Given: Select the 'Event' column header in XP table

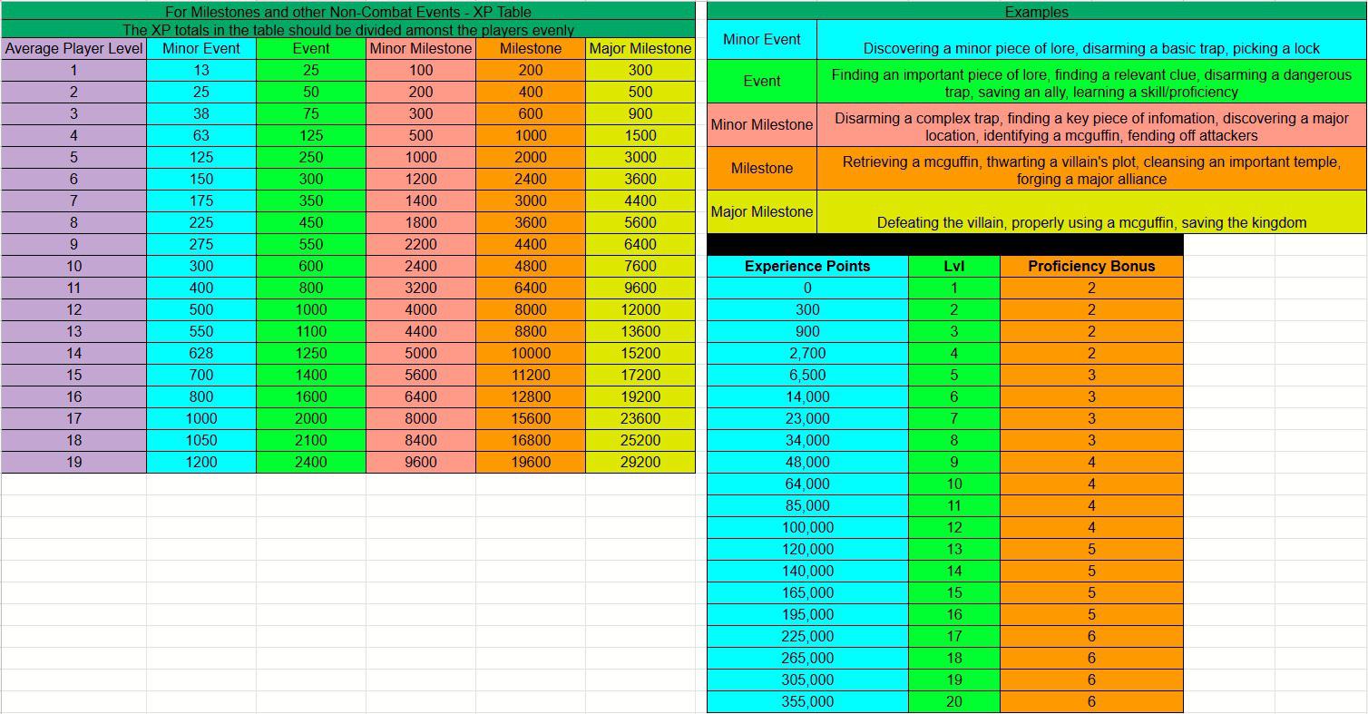Looking at the screenshot, I should coord(311,48).
